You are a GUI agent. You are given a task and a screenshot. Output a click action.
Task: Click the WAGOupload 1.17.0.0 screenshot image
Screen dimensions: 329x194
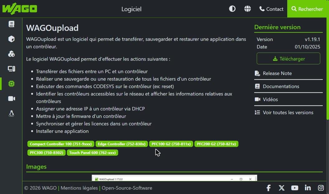click(174, 178)
